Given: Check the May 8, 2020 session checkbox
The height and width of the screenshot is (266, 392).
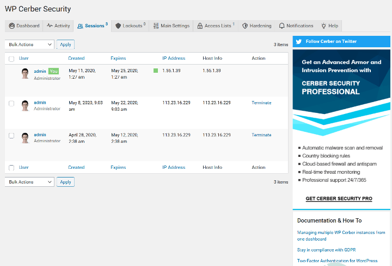Looking at the screenshot, I should coord(11,103).
